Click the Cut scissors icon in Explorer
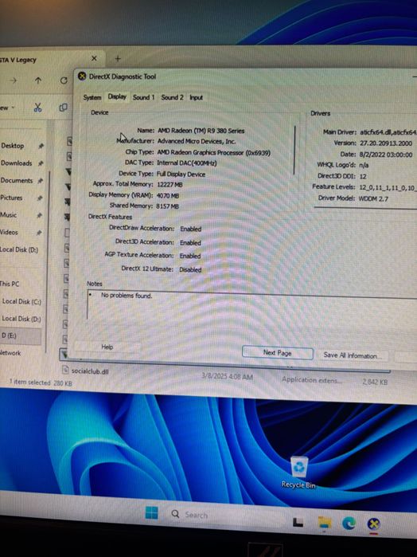The width and height of the screenshot is (417, 557). pos(37,108)
